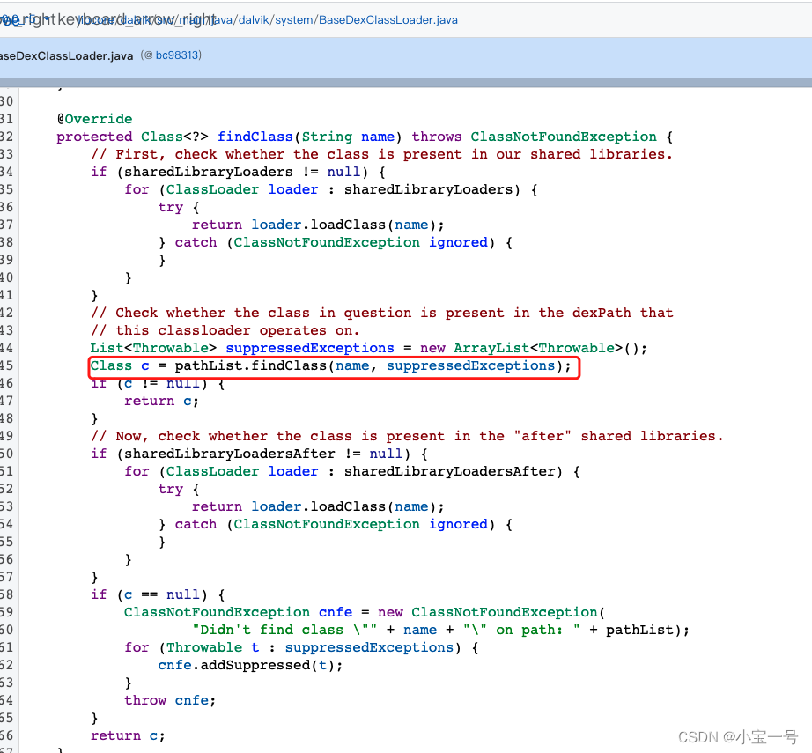
Task: Click findClass in the pathList.findClass call
Action: [289, 365]
